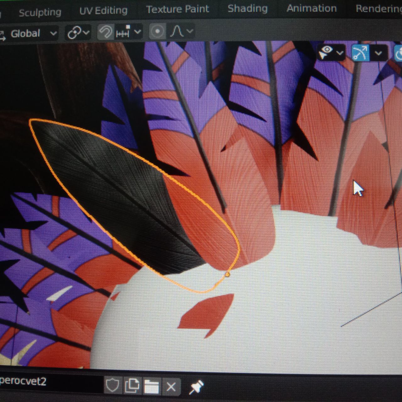The height and width of the screenshot is (402, 402).
Task: Toggle proportional editing
Action: click(x=157, y=32)
